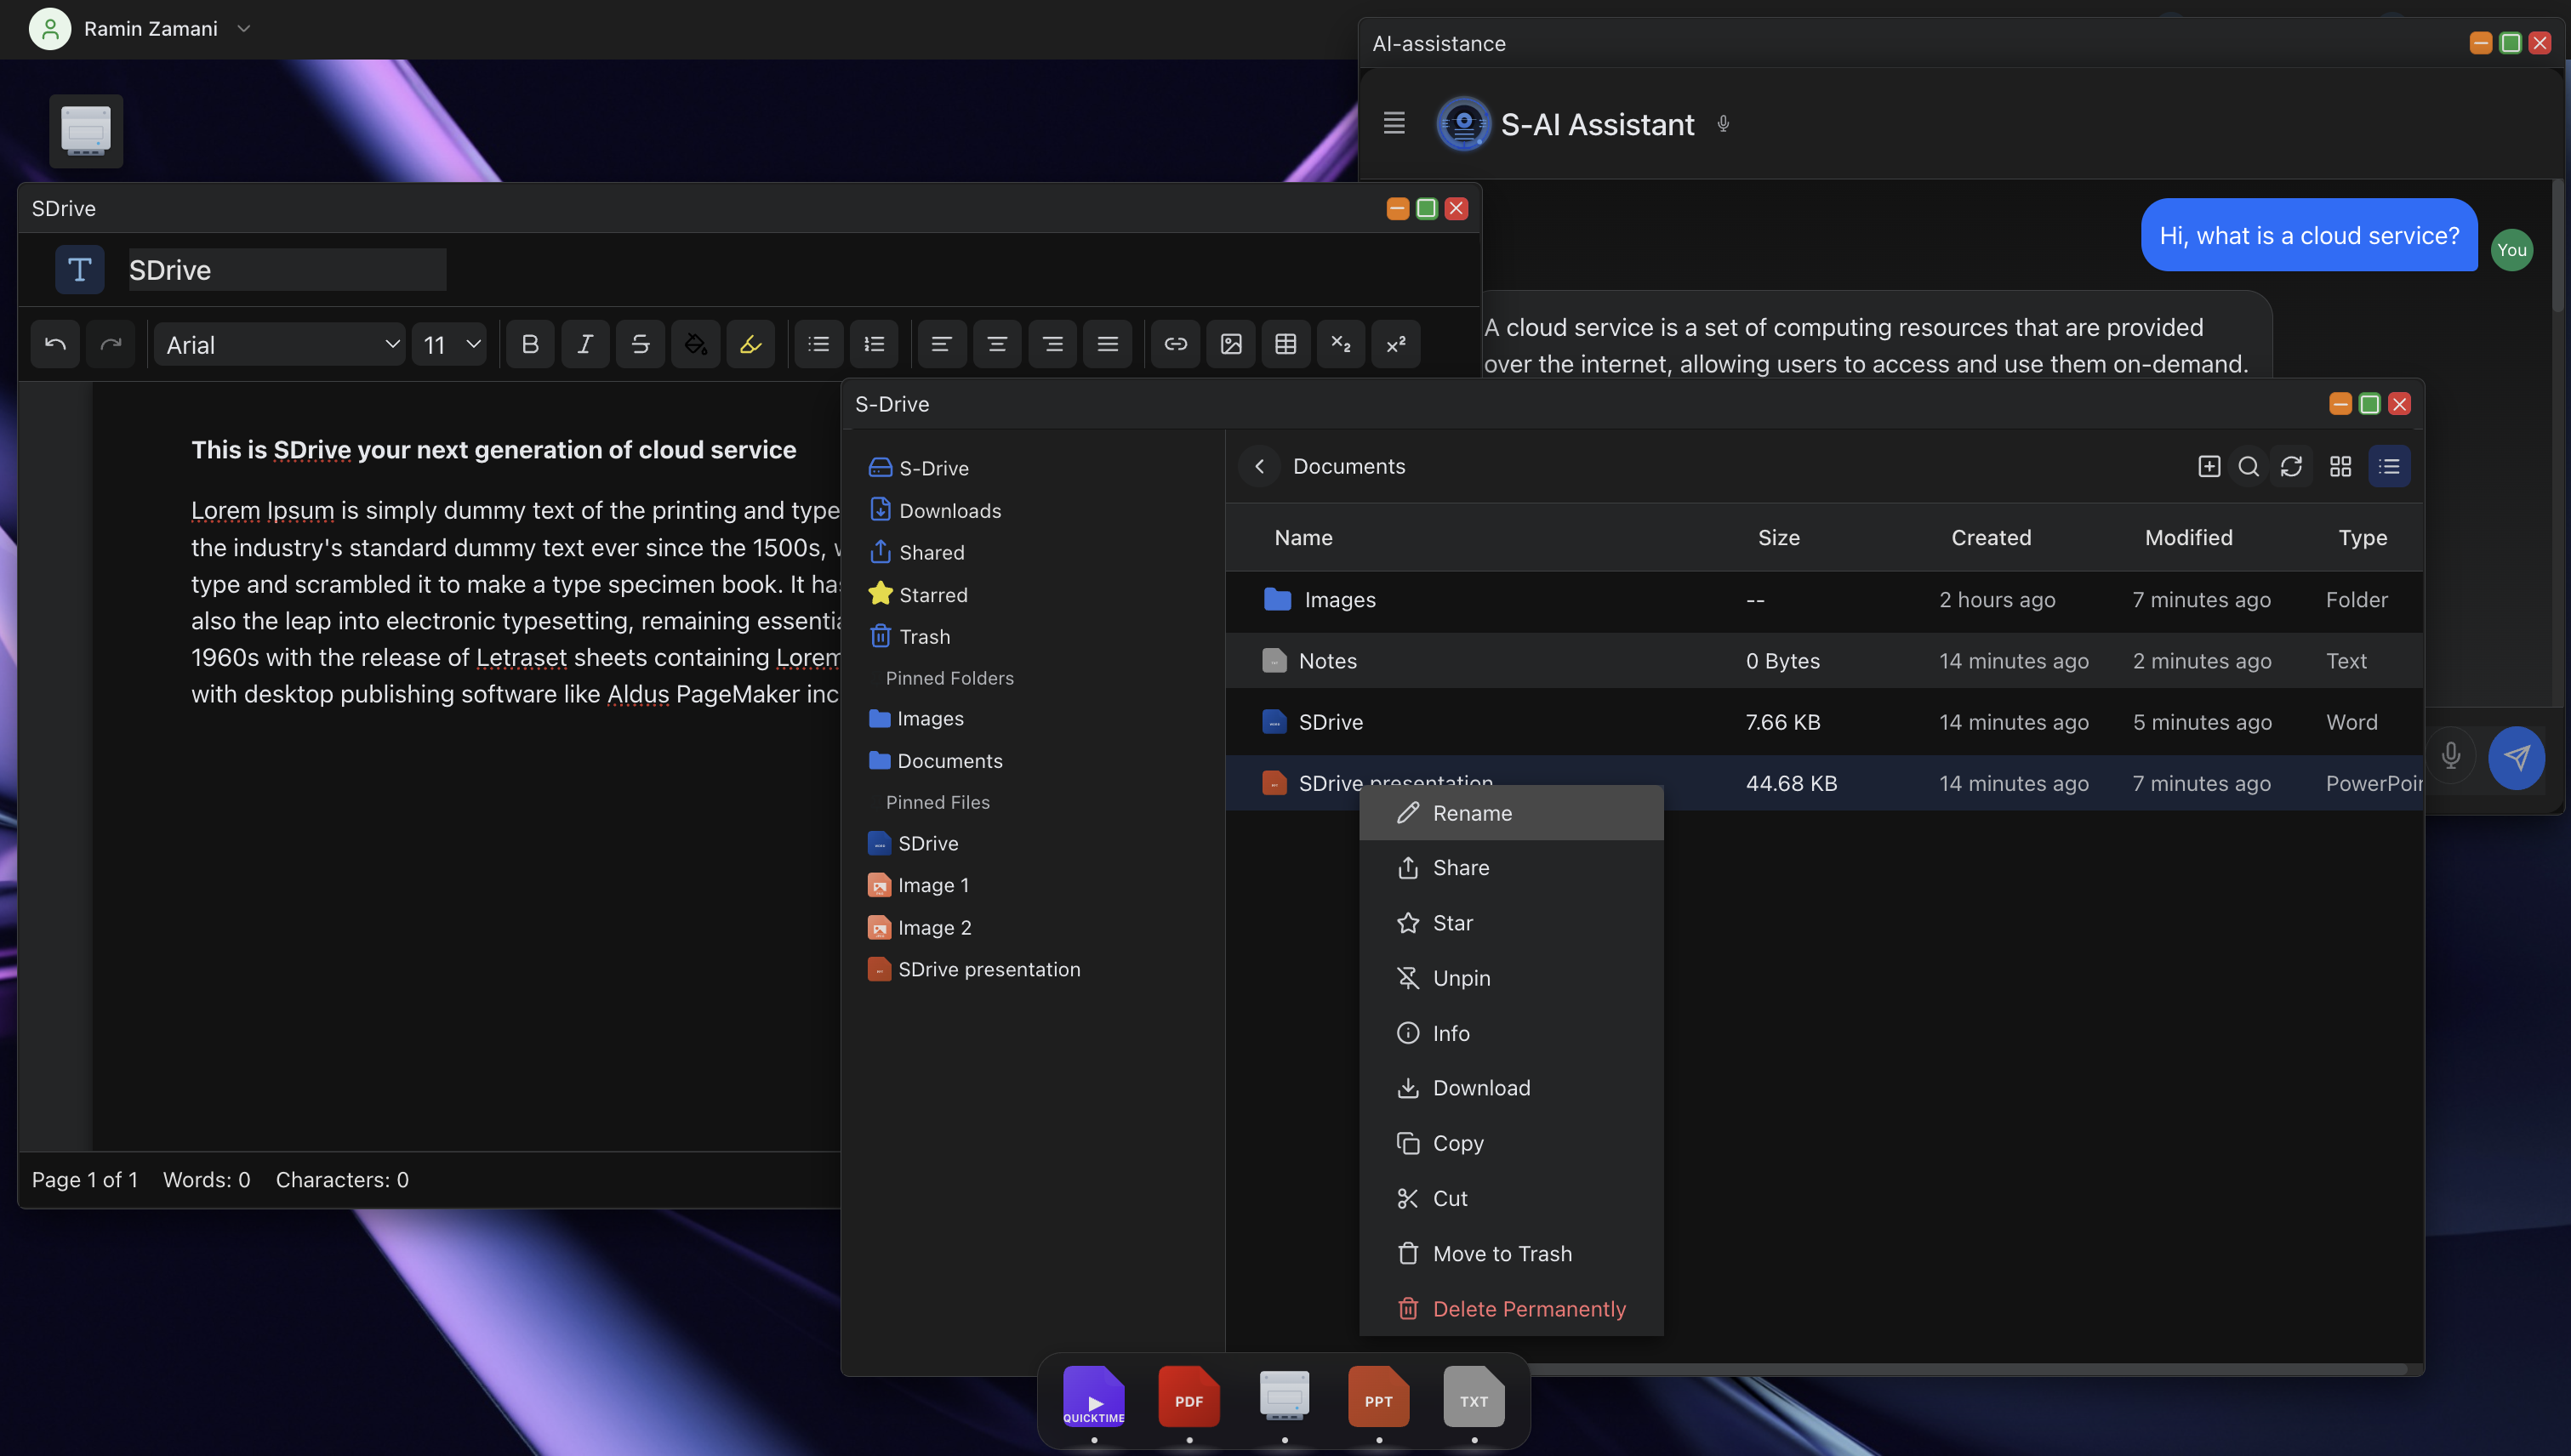The width and height of the screenshot is (2571, 1456).
Task: Click the insert link icon
Action: [x=1176, y=345]
